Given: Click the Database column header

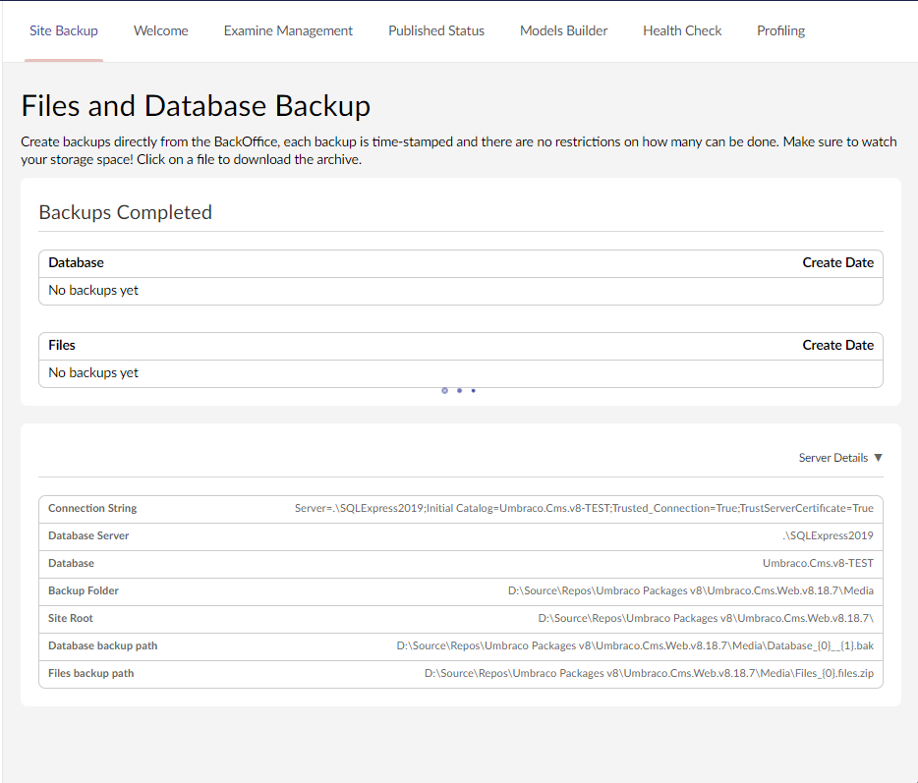Looking at the screenshot, I should tap(76, 263).
